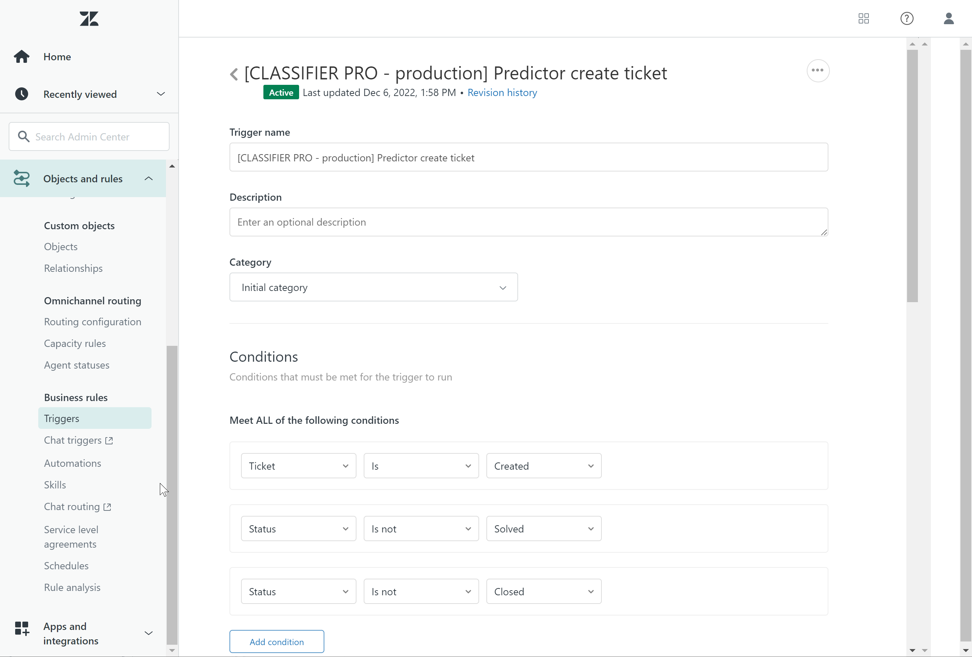The image size is (972, 657).
Task: Click the Active status badge
Action: (281, 92)
